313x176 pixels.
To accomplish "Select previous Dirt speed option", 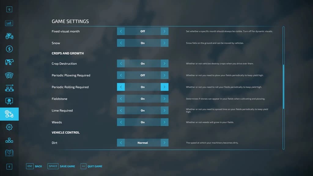I will [121, 143].
